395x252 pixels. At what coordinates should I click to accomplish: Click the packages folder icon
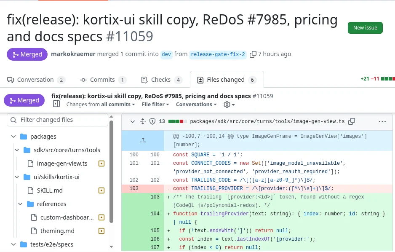[x=24, y=137]
